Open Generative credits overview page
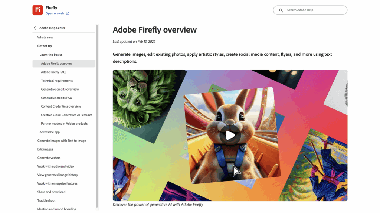Screen dimensions: 380x213 click(60, 89)
